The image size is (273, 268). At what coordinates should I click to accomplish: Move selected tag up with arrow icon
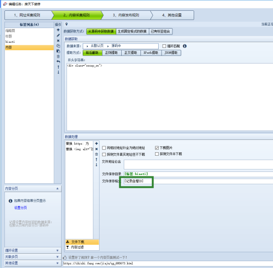pos(58,67)
